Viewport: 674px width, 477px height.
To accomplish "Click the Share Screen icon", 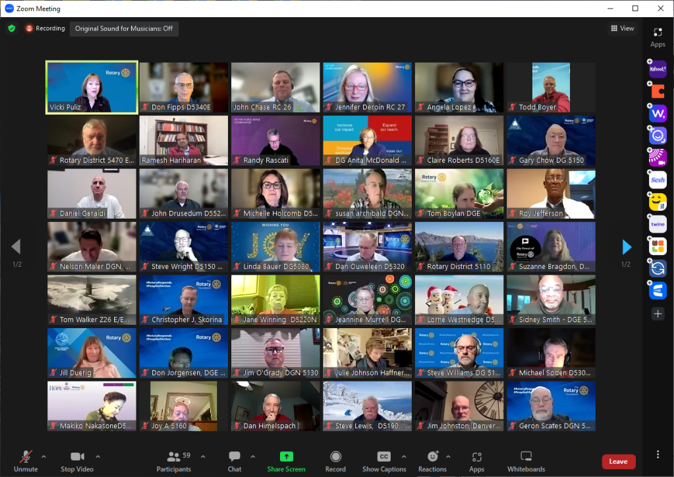I will (286, 457).
